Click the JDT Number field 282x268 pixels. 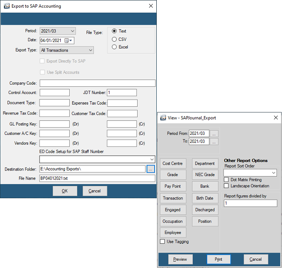(x=122, y=93)
